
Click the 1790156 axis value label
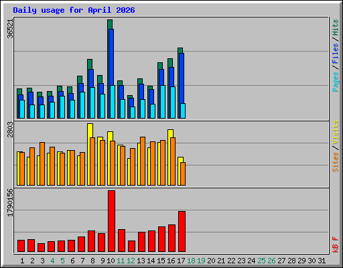pos(10,203)
